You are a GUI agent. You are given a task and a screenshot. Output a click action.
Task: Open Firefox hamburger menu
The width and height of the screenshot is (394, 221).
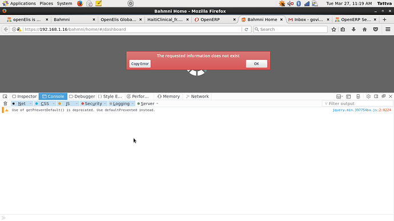point(388,30)
